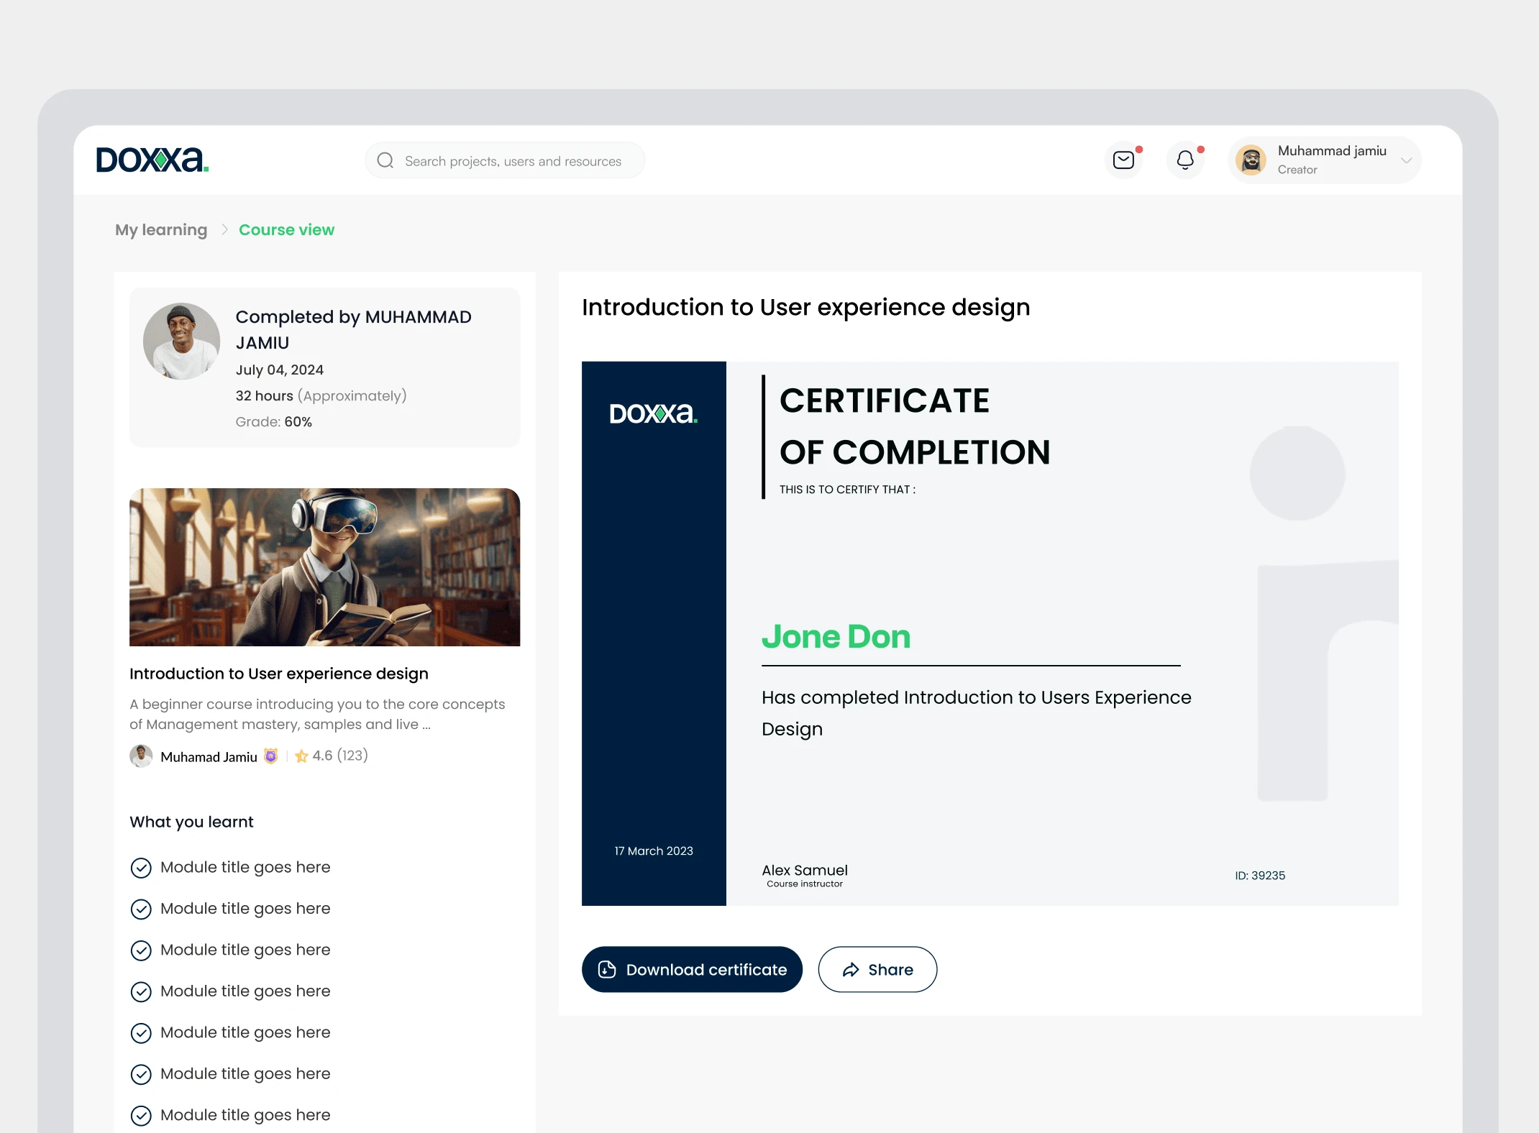Select Course view breadcrumb

coord(286,230)
